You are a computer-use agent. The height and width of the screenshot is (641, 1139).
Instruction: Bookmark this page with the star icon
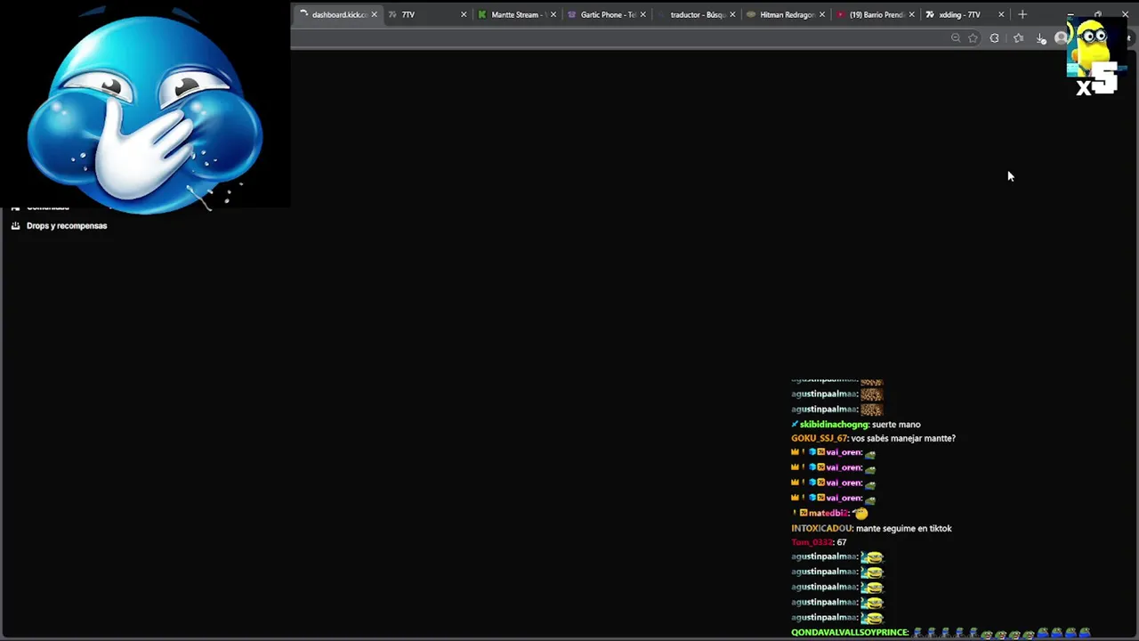click(973, 37)
